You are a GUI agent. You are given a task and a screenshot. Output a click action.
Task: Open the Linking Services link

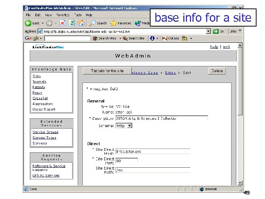46,175
